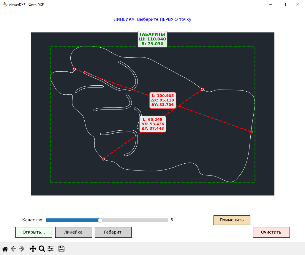Click the pink Очистить button
The width and height of the screenshot is (305, 255).
(x=271, y=232)
